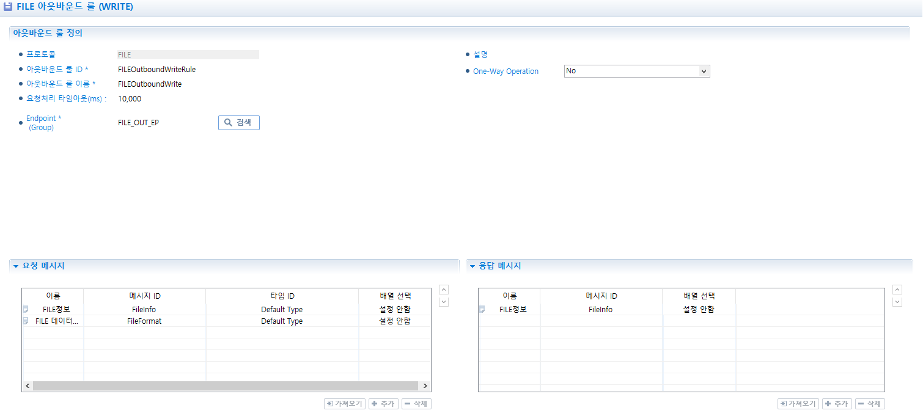
Task: Move response message row up with arrow
Action: [x=897, y=290]
